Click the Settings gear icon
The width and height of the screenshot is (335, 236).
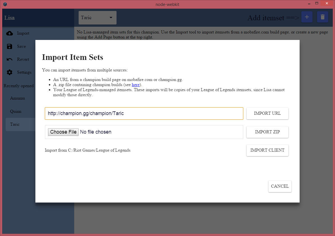(9, 72)
